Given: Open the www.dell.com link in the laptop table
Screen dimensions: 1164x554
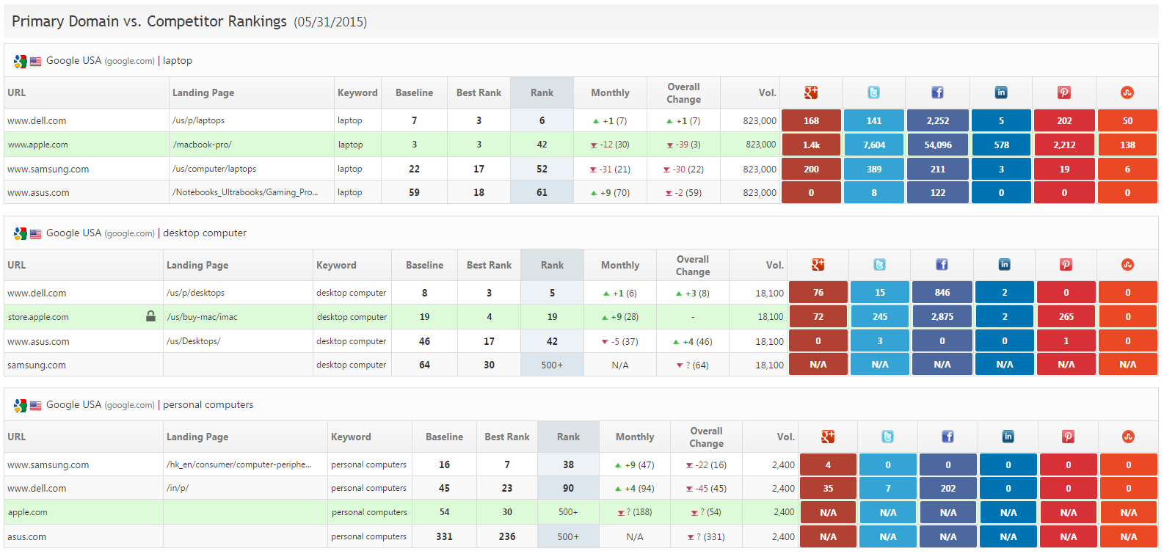Looking at the screenshot, I should click(37, 121).
